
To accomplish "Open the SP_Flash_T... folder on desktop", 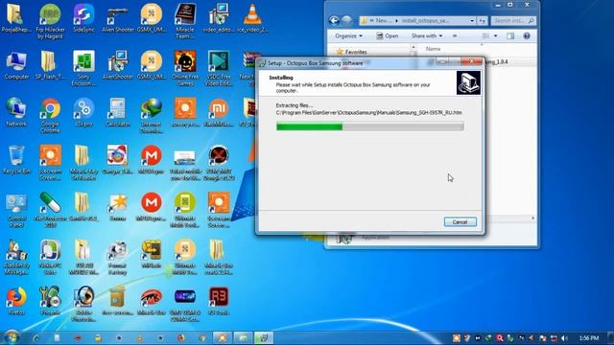I will pos(50,66).
